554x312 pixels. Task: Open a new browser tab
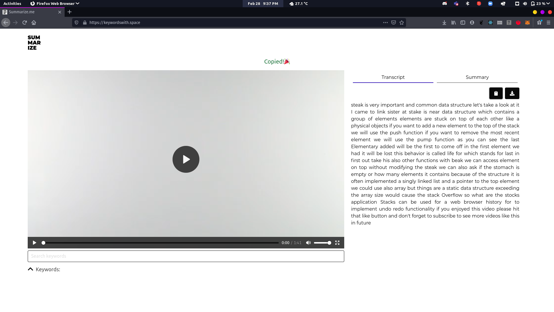coord(70,12)
